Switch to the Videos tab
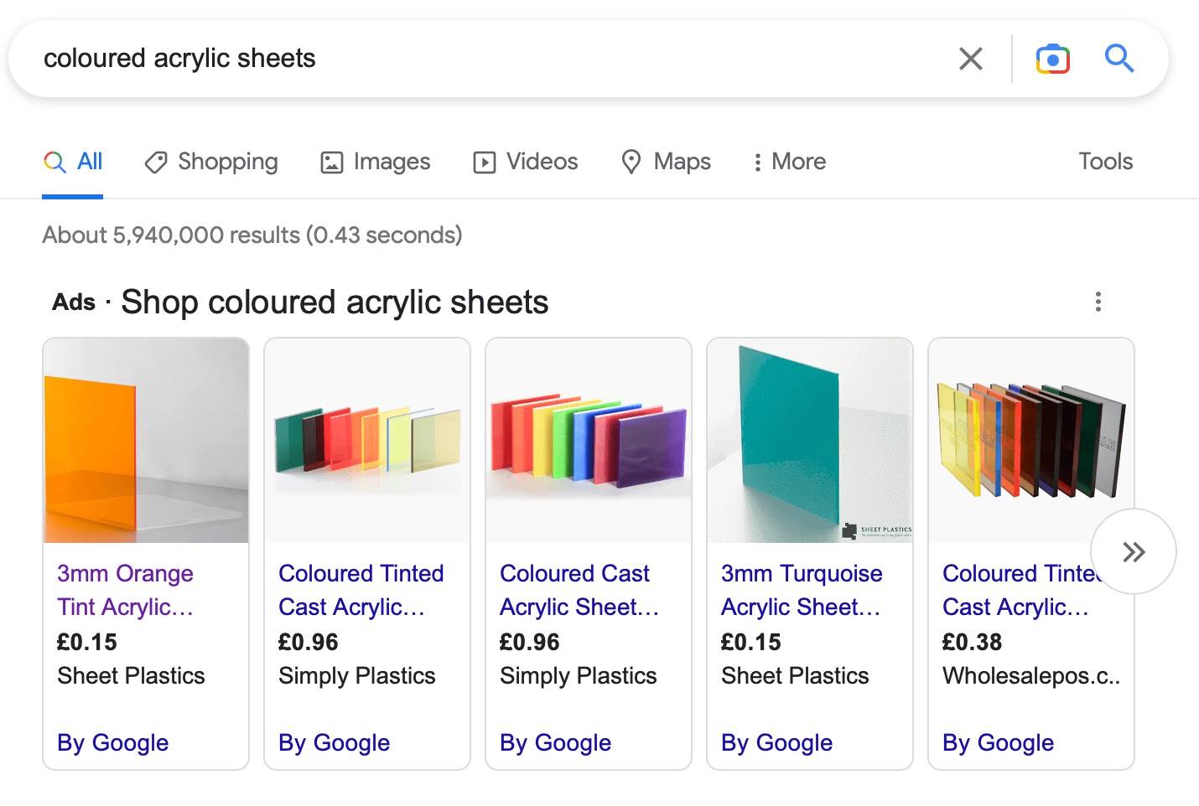The height and width of the screenshot is (806, 1199). 526,162
